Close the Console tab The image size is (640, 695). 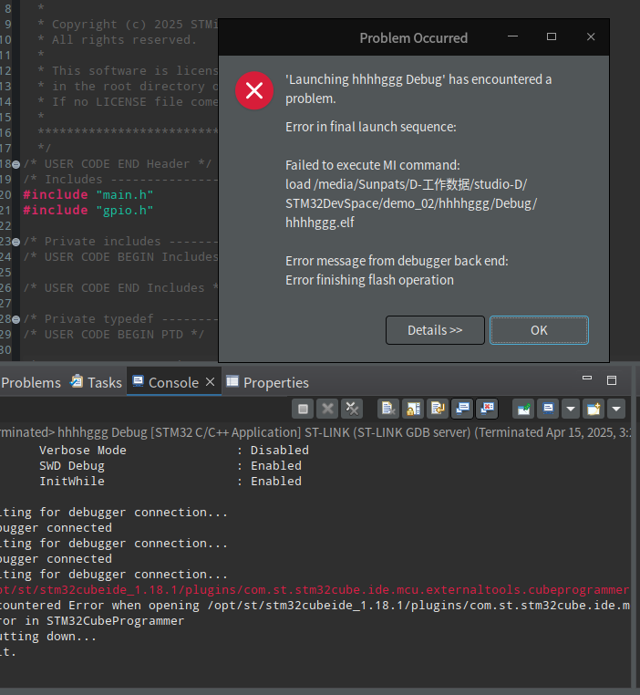coord(211,381)
